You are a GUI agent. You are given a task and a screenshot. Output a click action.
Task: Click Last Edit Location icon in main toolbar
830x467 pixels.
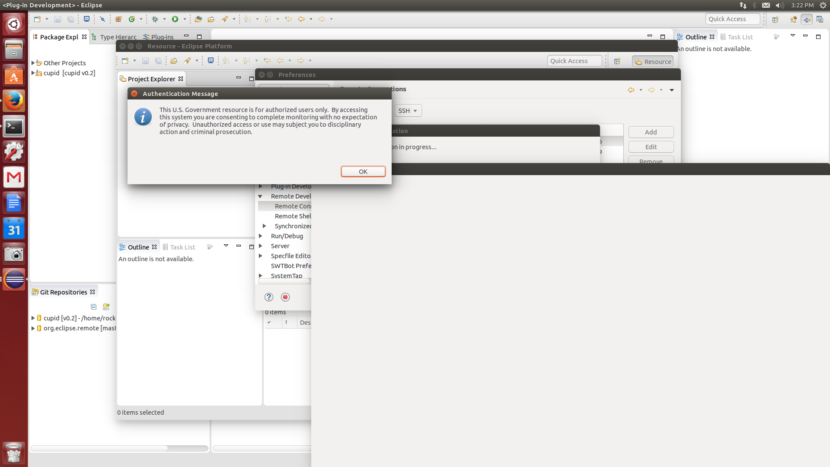coord(288,19)
